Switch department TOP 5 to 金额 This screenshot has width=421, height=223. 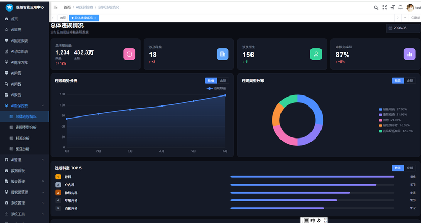[410, 168]
